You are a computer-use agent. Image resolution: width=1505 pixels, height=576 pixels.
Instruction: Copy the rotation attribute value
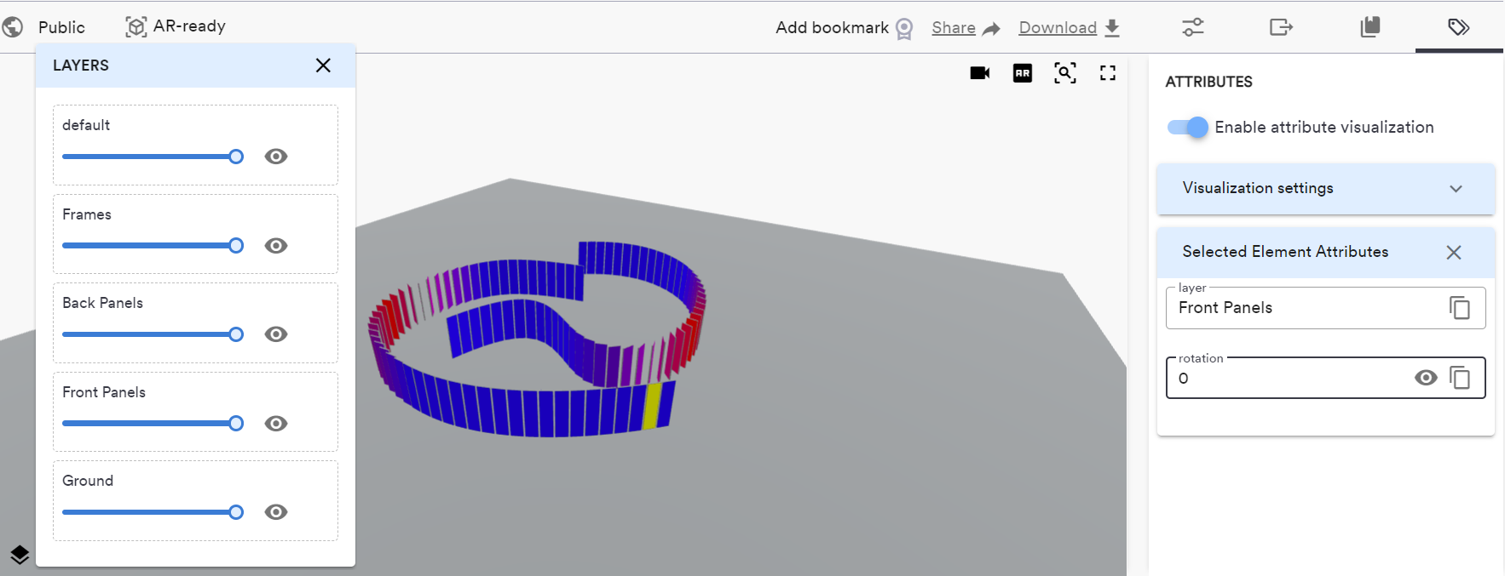tap(1460, 378)
